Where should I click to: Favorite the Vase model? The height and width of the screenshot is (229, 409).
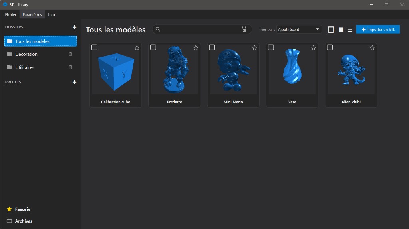coord(313,48)
